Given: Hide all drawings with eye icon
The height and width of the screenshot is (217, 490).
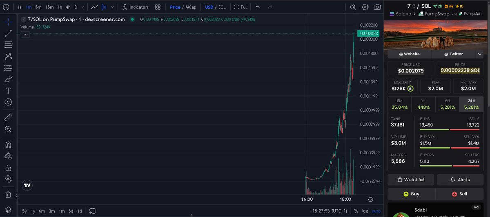Looking at the screenshot, I should [x=8, y=178].
